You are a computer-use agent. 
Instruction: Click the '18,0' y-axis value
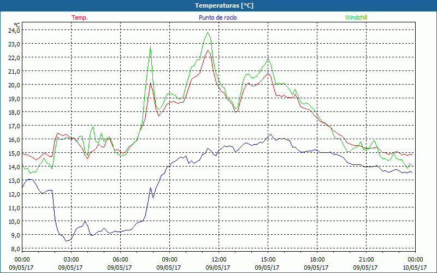click(14, 112)
